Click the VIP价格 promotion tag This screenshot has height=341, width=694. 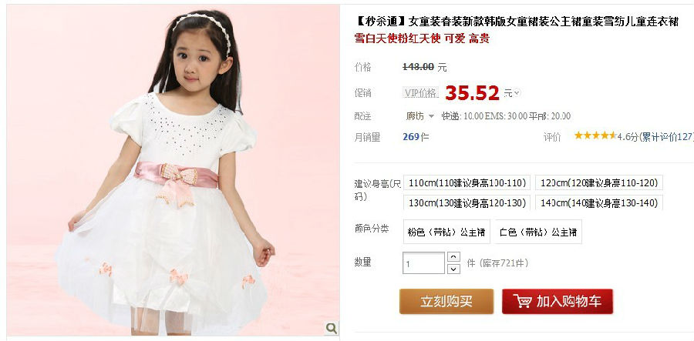click(x=420, y=93)
